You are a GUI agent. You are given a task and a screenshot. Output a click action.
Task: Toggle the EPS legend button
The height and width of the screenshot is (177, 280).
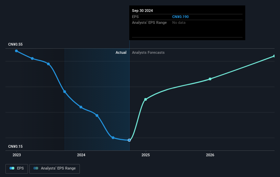[x=17, y=168]
